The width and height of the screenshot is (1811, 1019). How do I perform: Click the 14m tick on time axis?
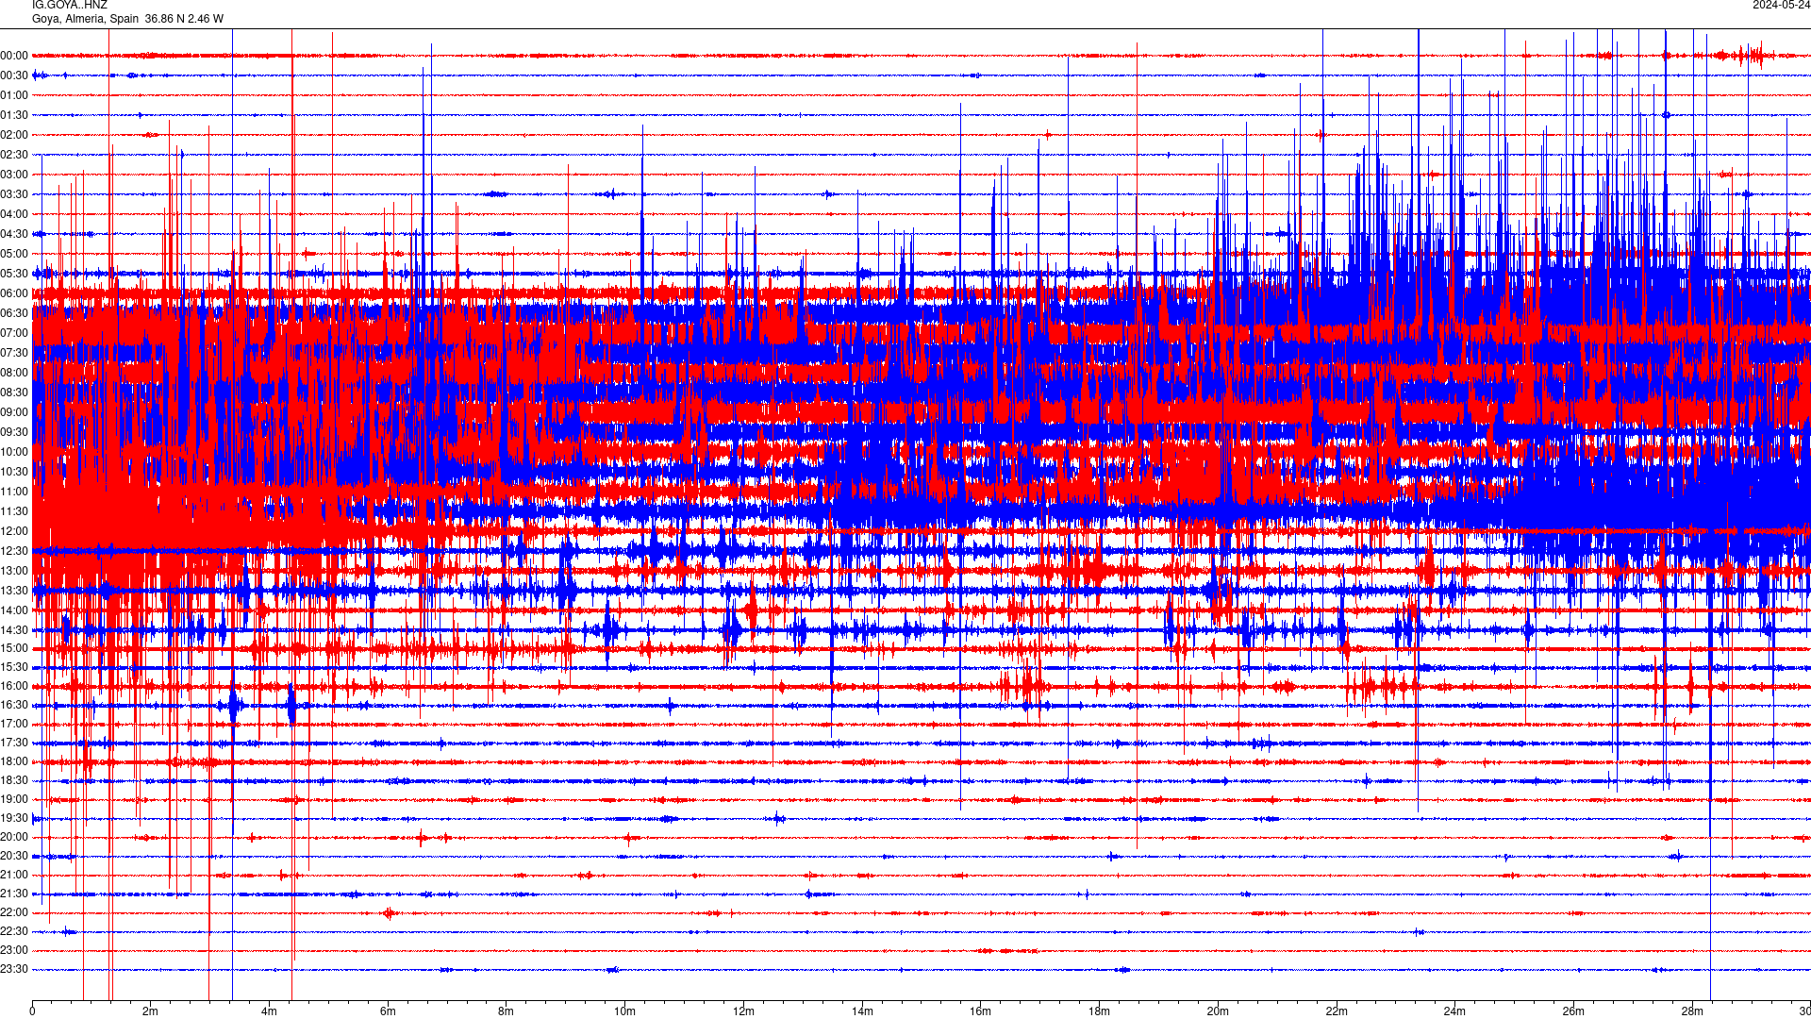[x=862, y=1011]
